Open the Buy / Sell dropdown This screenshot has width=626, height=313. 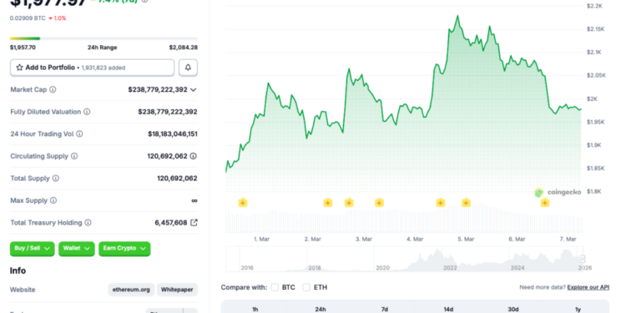pos(32,249)
